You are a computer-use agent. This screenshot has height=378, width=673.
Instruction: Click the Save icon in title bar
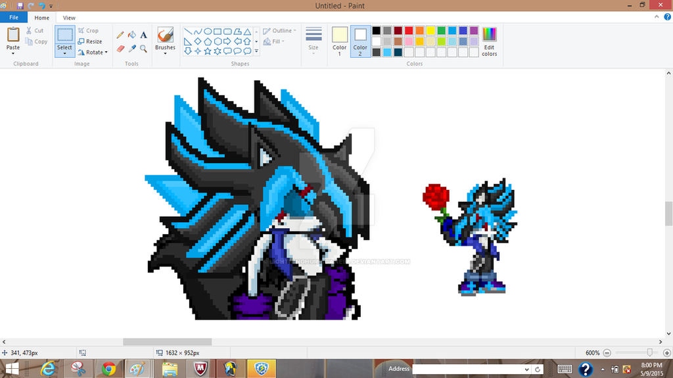coord(20,5)
